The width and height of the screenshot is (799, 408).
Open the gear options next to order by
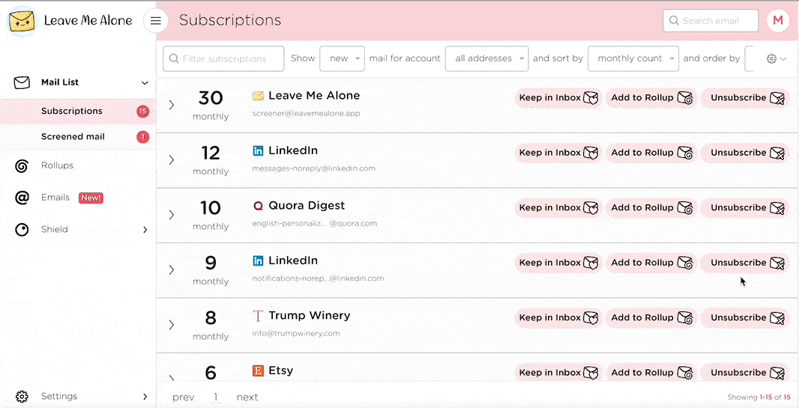[x=776, y=58]
